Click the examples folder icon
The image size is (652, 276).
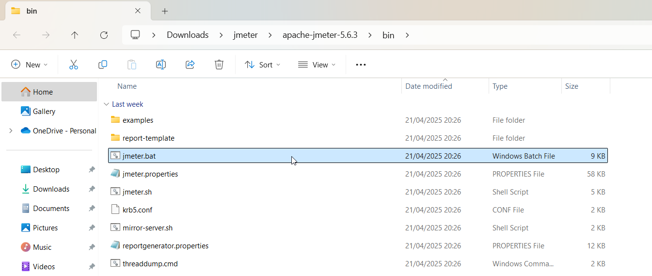(x=115, y=120)
